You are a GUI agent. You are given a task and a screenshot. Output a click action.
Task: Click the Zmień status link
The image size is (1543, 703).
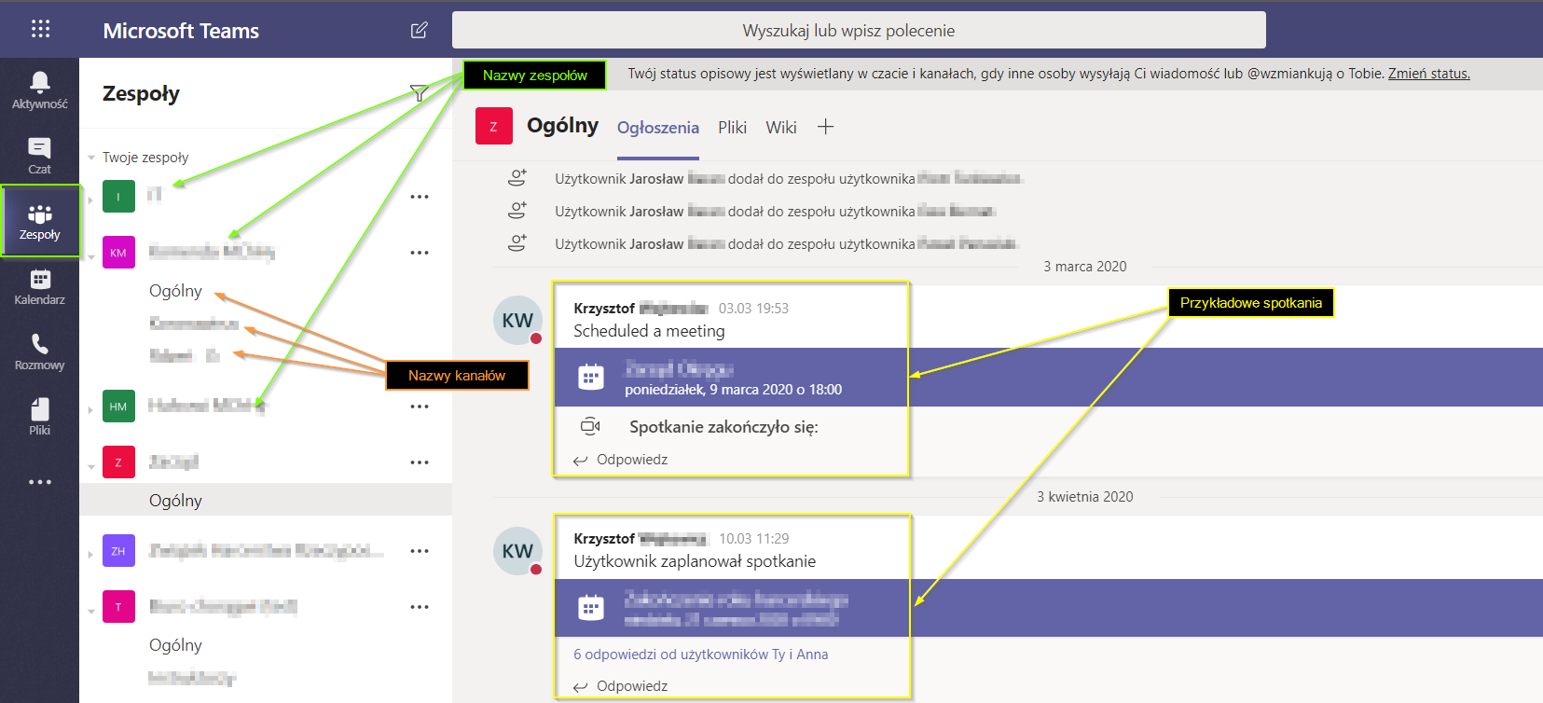1428,74
